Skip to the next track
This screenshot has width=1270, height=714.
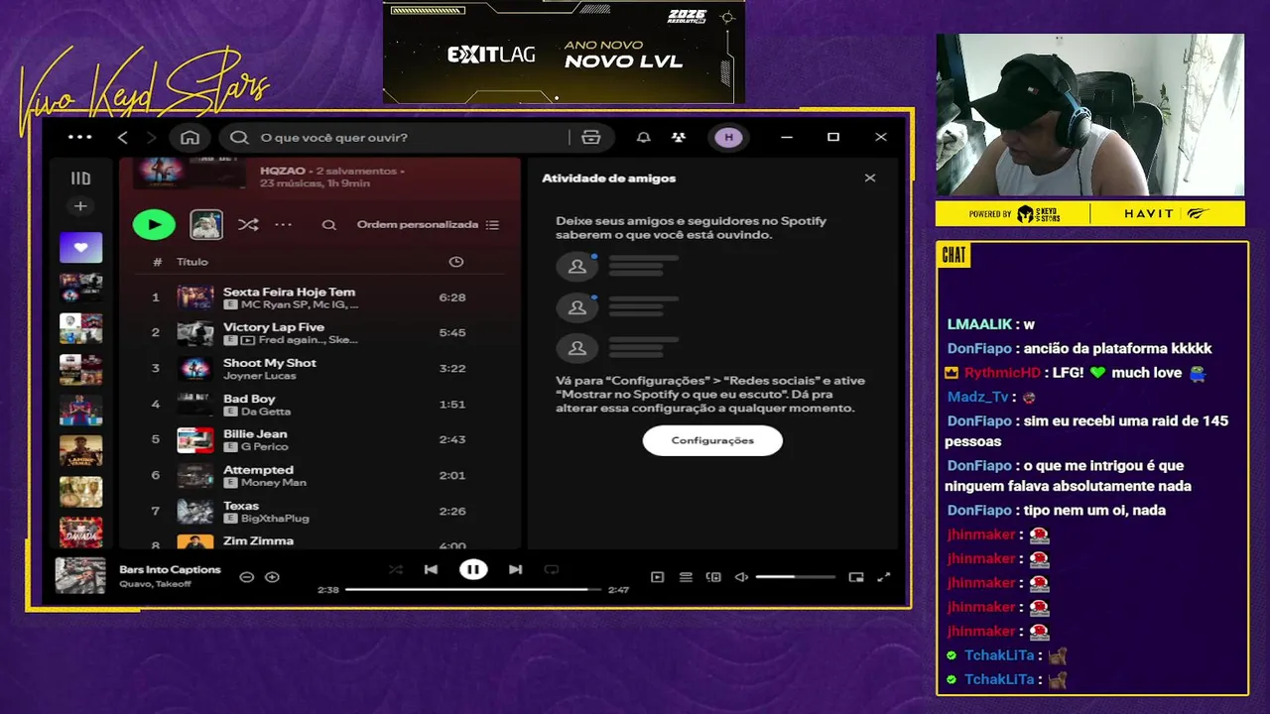[515, 569]
